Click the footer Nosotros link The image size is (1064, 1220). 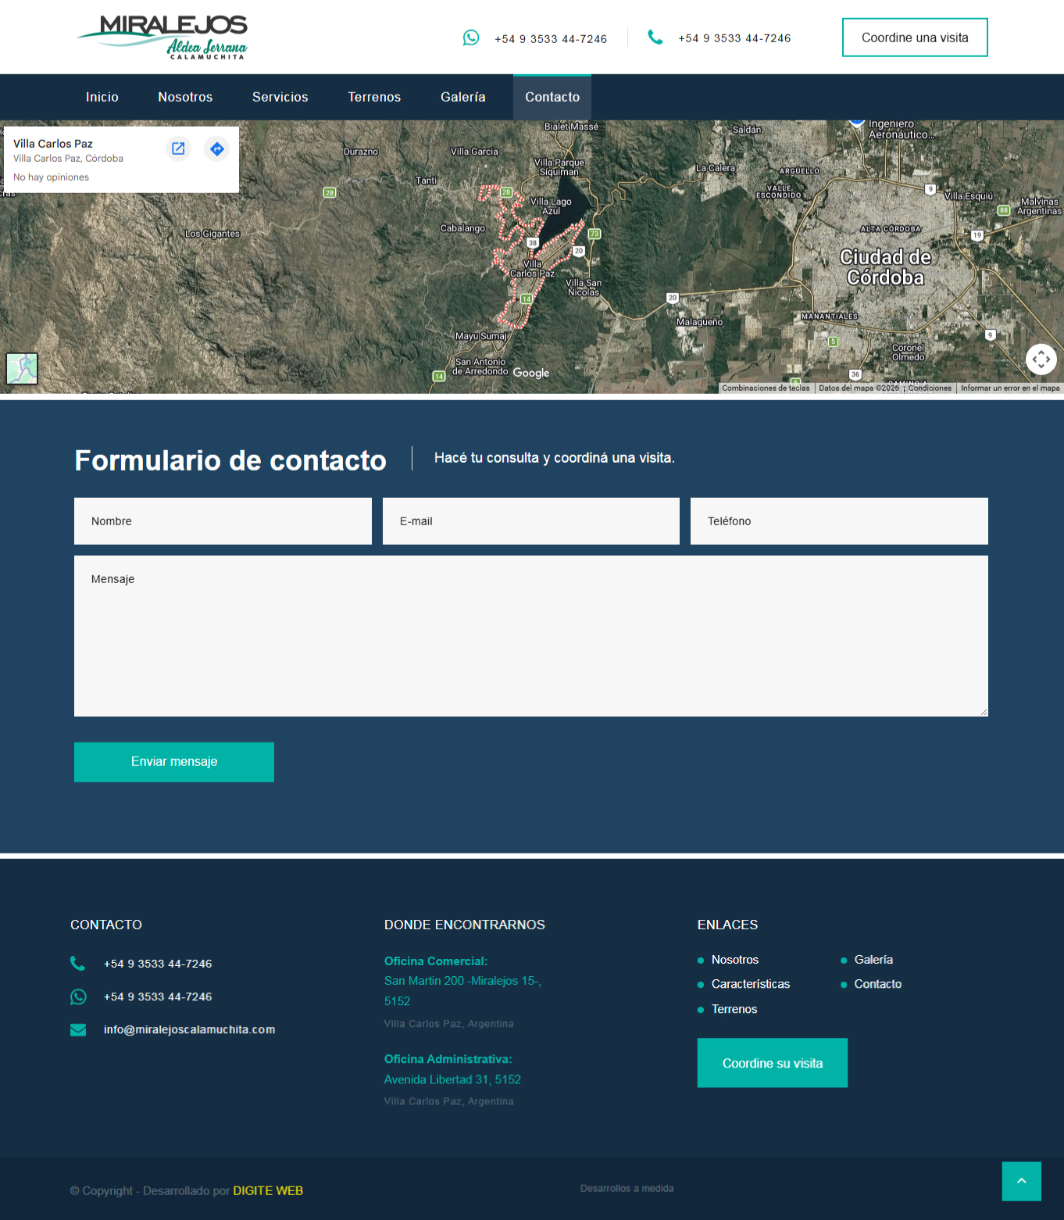735,960
